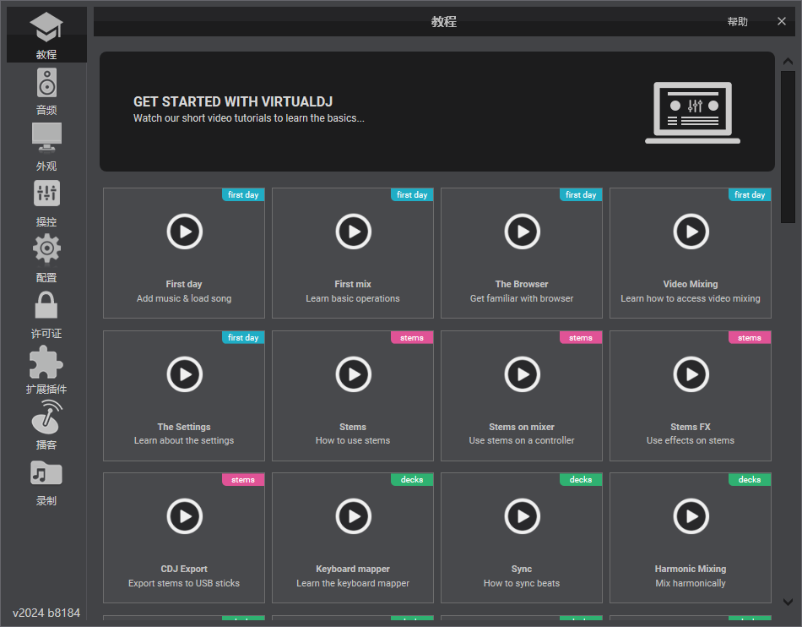Open the 扩展插件 extensions puzzle icon
802x627 pixels.
coord(46,362)
